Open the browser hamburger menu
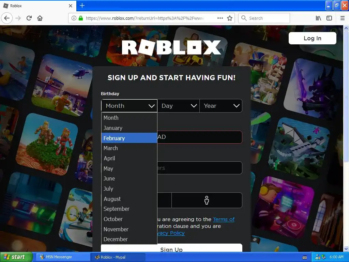This screenshot has height=262, width=349. point(342,18)
